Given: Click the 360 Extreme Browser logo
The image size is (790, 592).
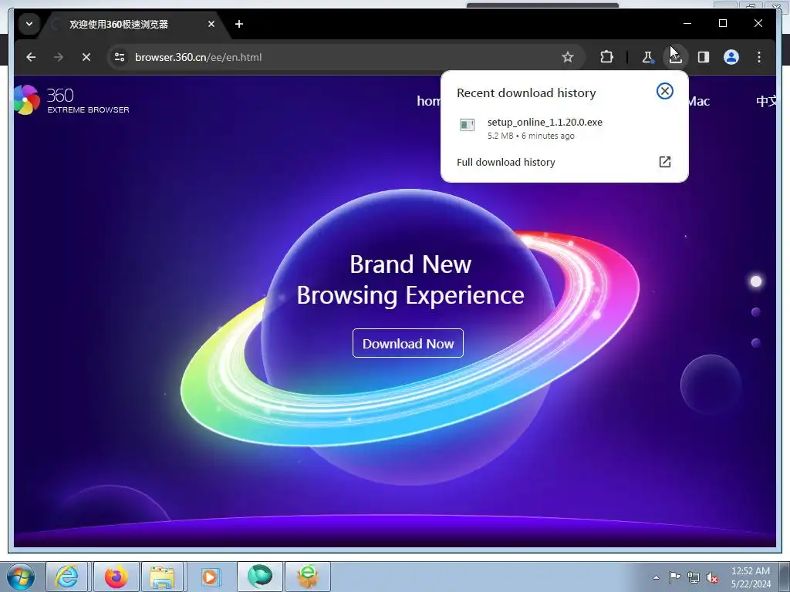Looking at the screenshot, I should pyautogui.click(x=72, y=100).
